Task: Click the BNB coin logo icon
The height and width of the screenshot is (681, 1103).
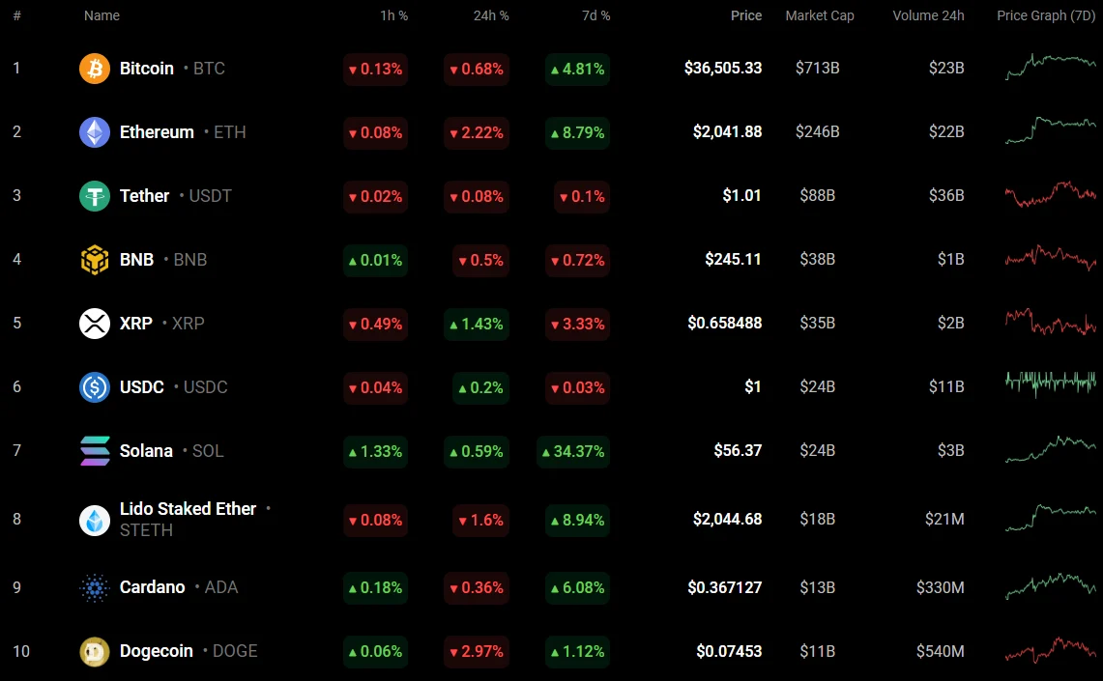Action: click(95, 260)
